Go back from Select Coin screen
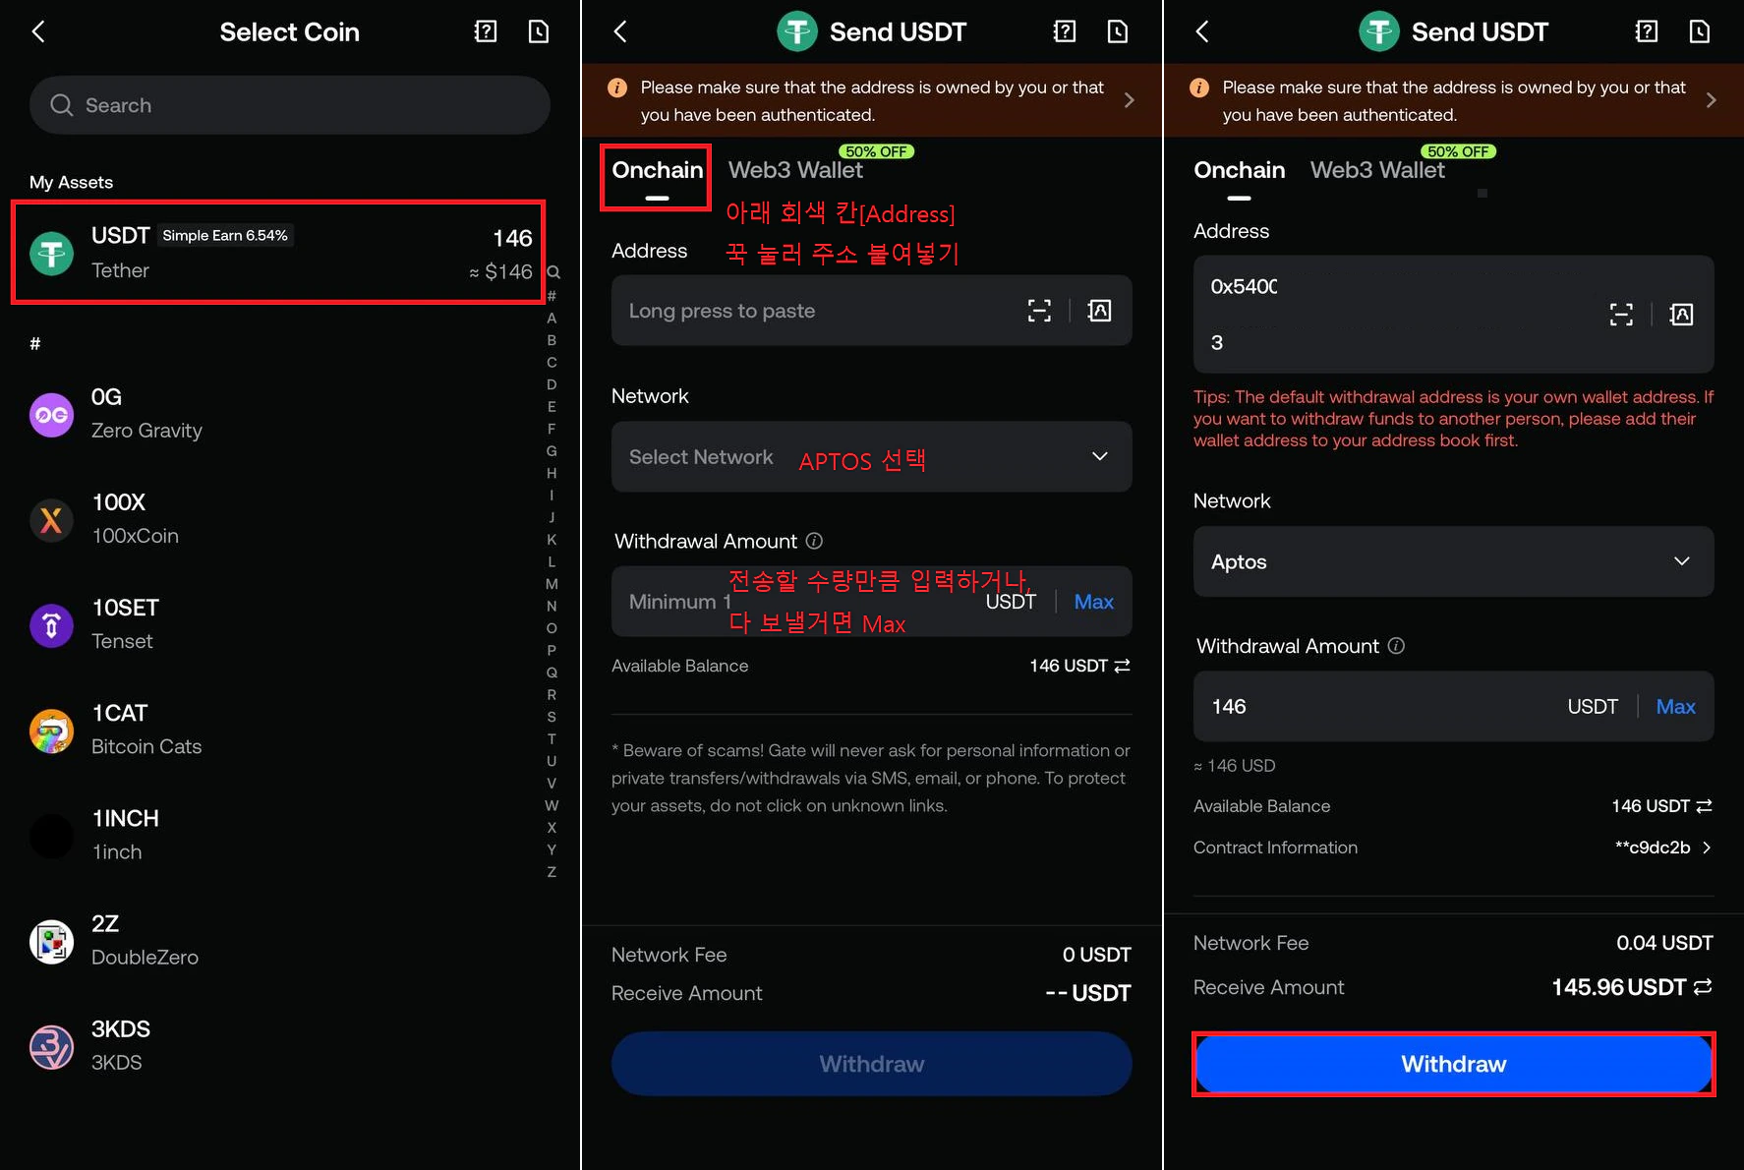Viewport: 1744px width, 1170px height. click(x=38, y=31)
